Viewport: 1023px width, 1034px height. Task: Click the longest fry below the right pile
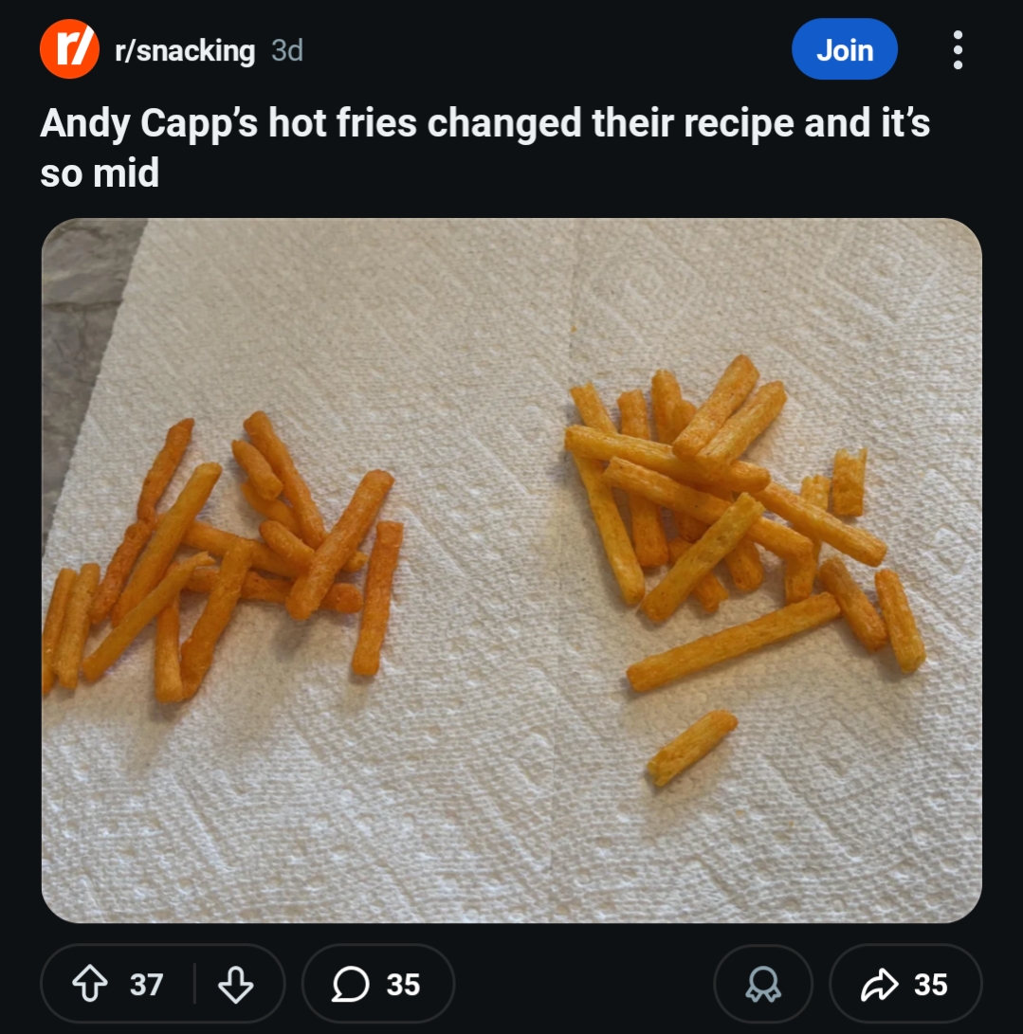[x=732, y=642]
